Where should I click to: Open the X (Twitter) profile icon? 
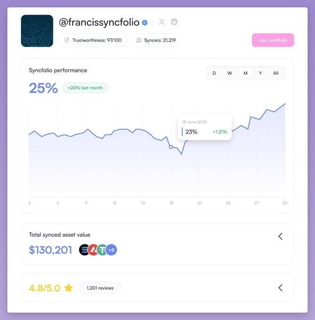pos(162,22)
